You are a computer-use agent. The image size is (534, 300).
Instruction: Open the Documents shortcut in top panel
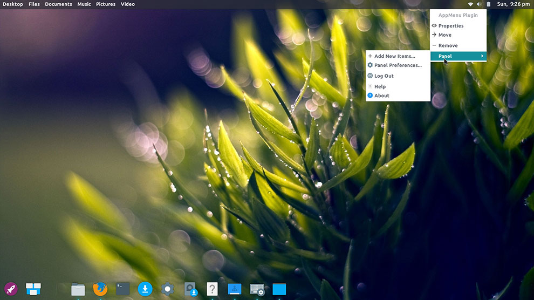58,4
